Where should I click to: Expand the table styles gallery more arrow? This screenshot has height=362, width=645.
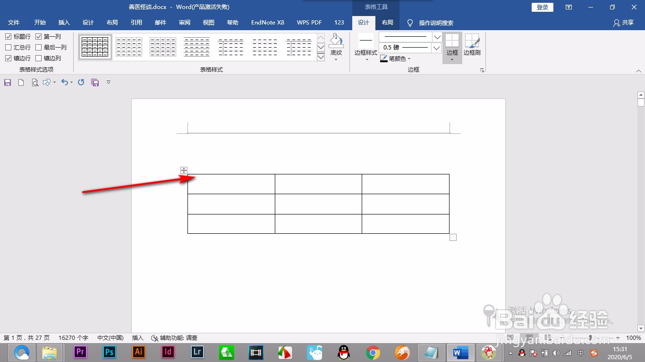coord(321,57)
